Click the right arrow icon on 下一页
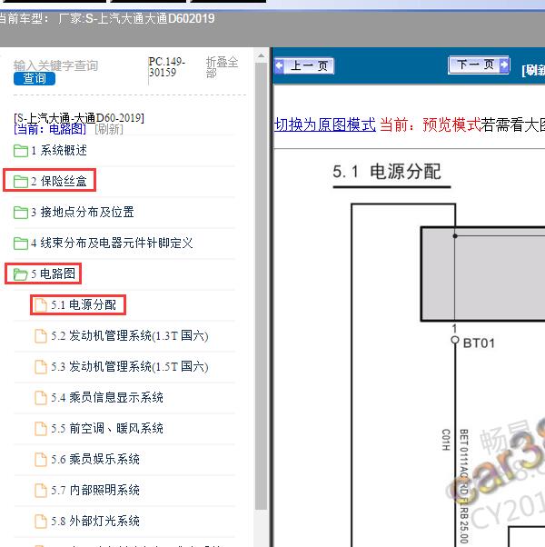This screenshot has width=545, height=547. (504, 65)
